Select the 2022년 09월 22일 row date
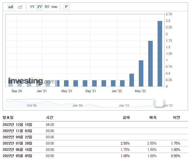The image size is (190, 161). tap(17, 137)
